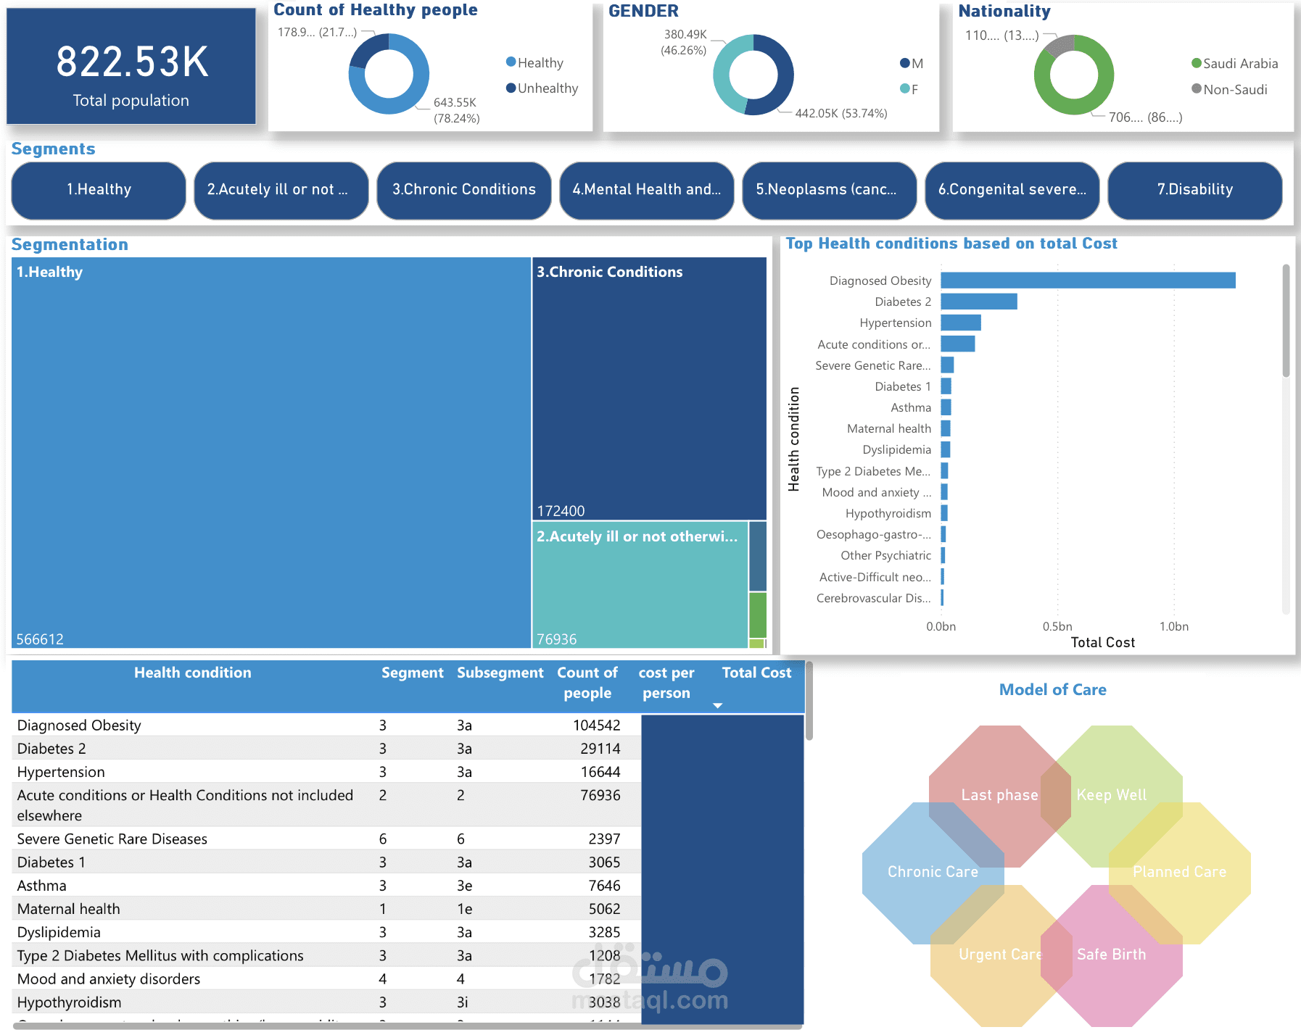The width and height of the screenshot is (1301, 1035).
Task: Click the Cerebrovascular Dis... axis label
Action: 874,598
